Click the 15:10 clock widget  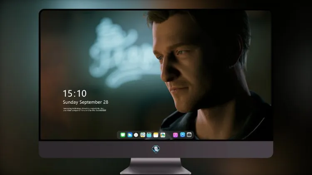[74, 93]
